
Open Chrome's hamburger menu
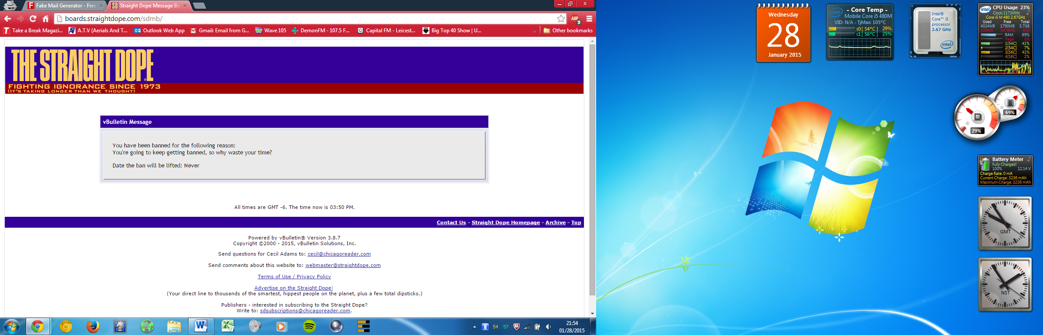pos(589,19)
